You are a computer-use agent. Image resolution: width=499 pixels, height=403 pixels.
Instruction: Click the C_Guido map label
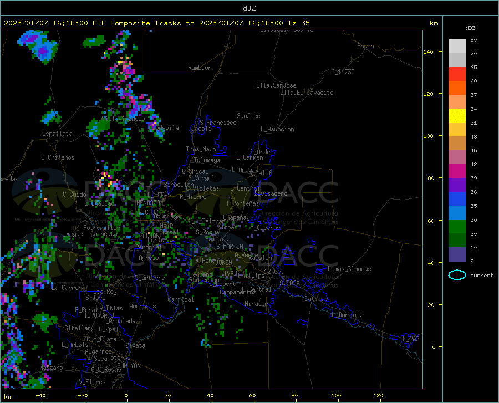[74, 195]
